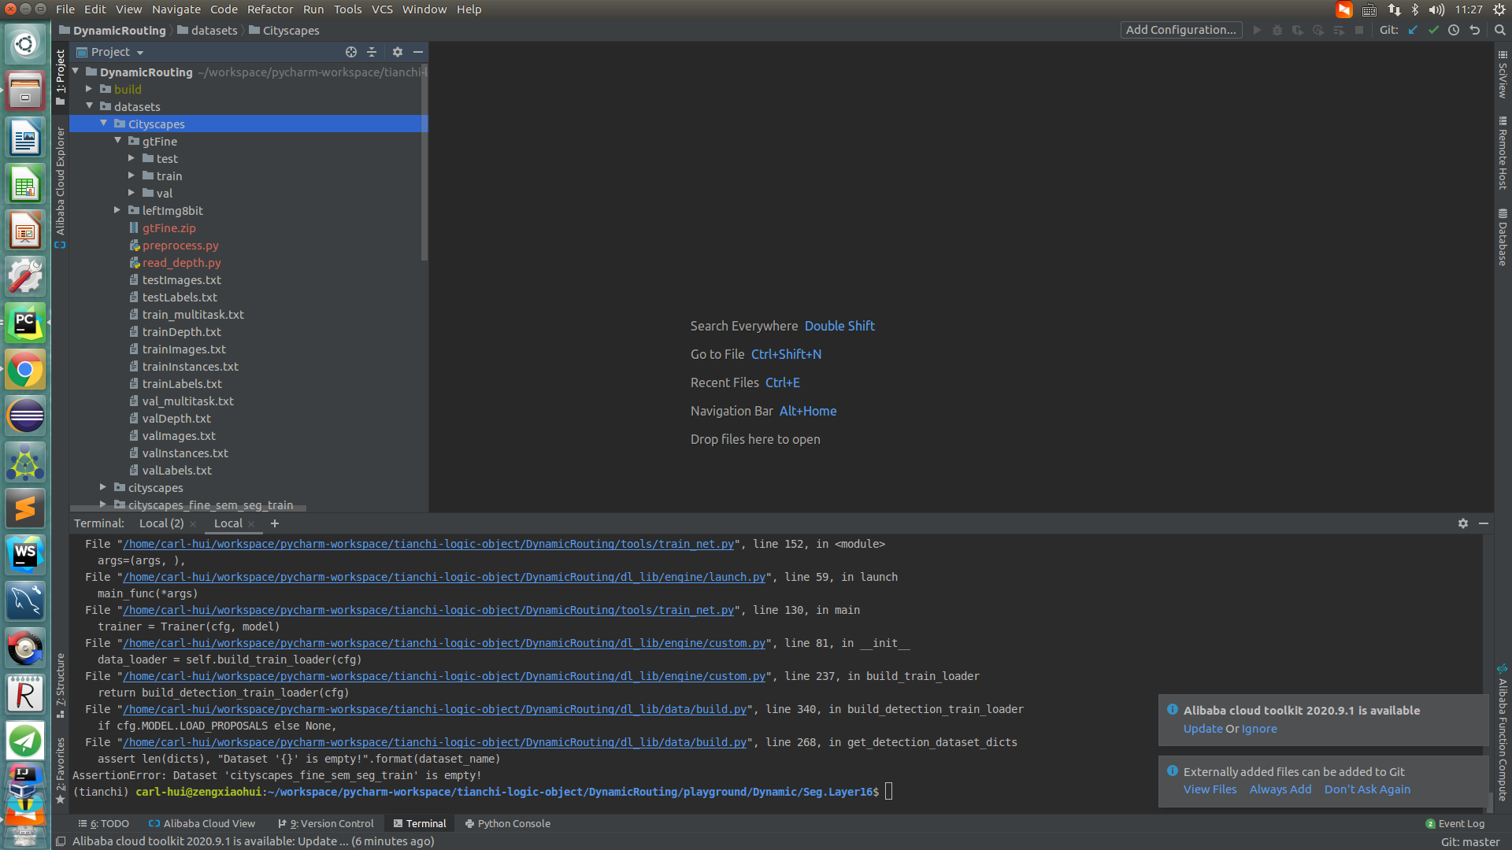Viewport: 1512px width, 850px height.
Task: Expand the train folder under gtFine
Action: (132, 176)
